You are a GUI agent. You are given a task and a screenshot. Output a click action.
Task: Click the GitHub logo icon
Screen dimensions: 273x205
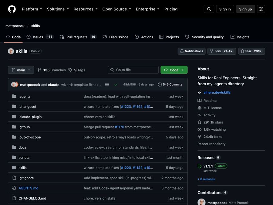(12, 9)
